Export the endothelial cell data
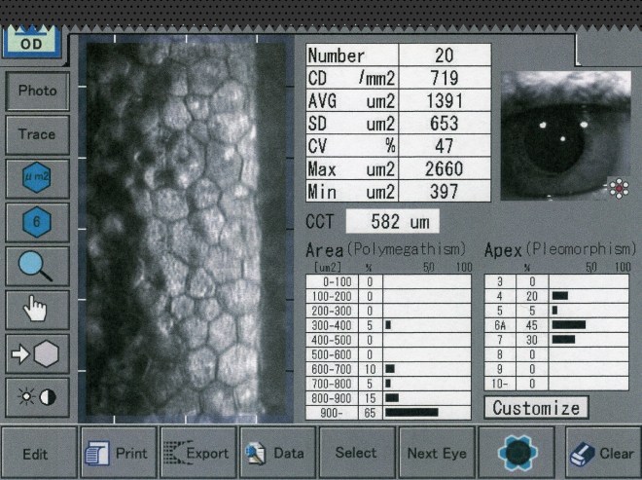 [196, 453]
